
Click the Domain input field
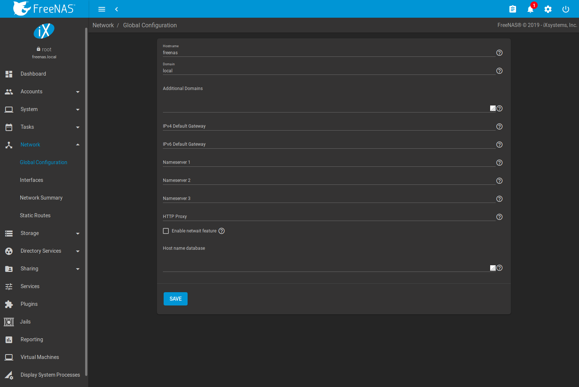point(329,71)
